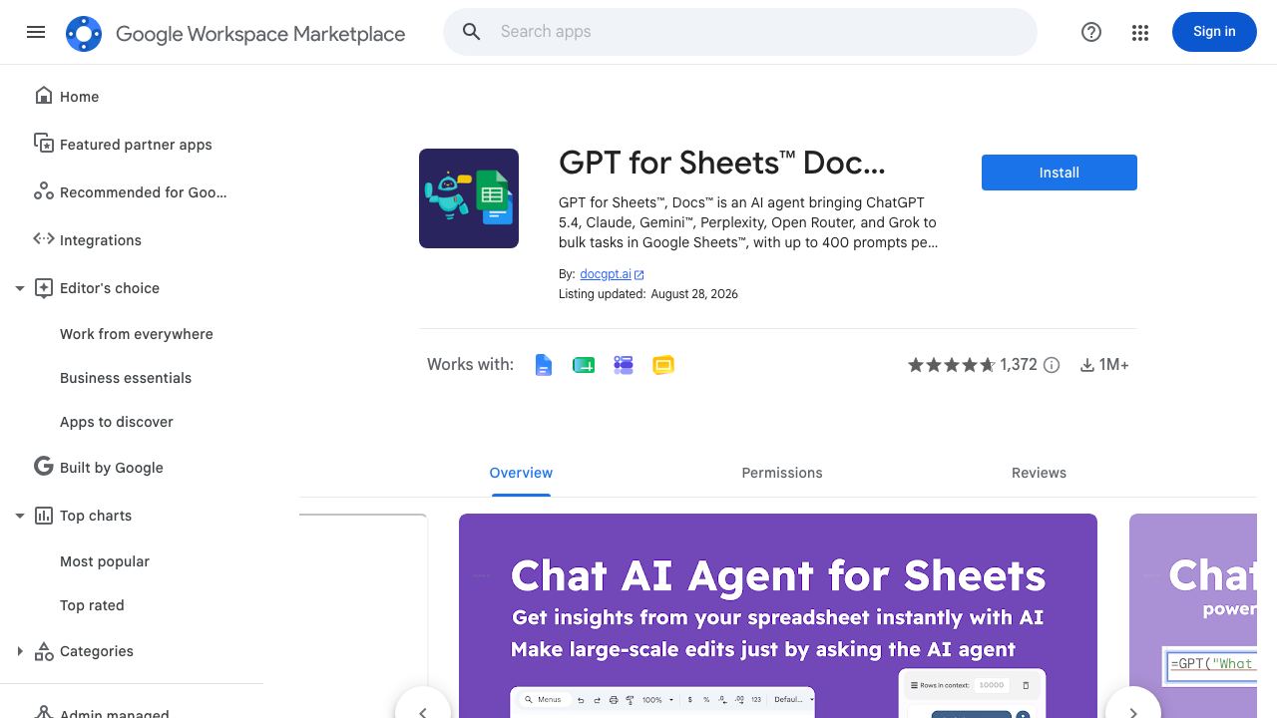The width and height of the screenshot is (1277, 718).
Task: Click the download count icon
Action: coord(1087,365)
